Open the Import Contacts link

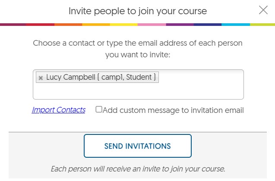click(x=58, y=110)
